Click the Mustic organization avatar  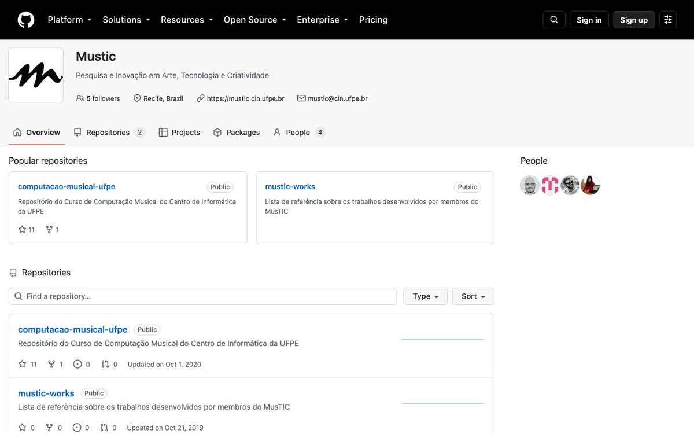36,75
